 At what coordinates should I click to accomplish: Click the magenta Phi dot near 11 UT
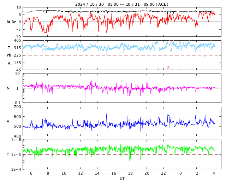[72, 64]
